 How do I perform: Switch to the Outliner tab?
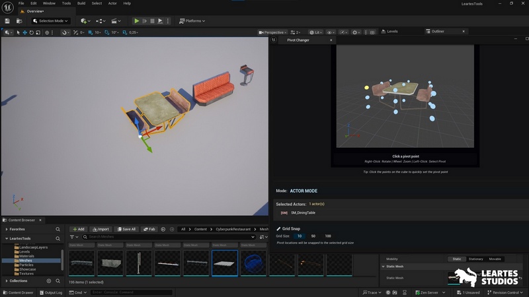click(x=438, y=31)
